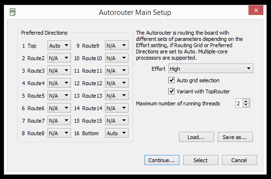Image resolution: width=271 pixels, height=179 pixels.
Task: Click 'Maximum number of running threads' label
Action: (178, 103)
